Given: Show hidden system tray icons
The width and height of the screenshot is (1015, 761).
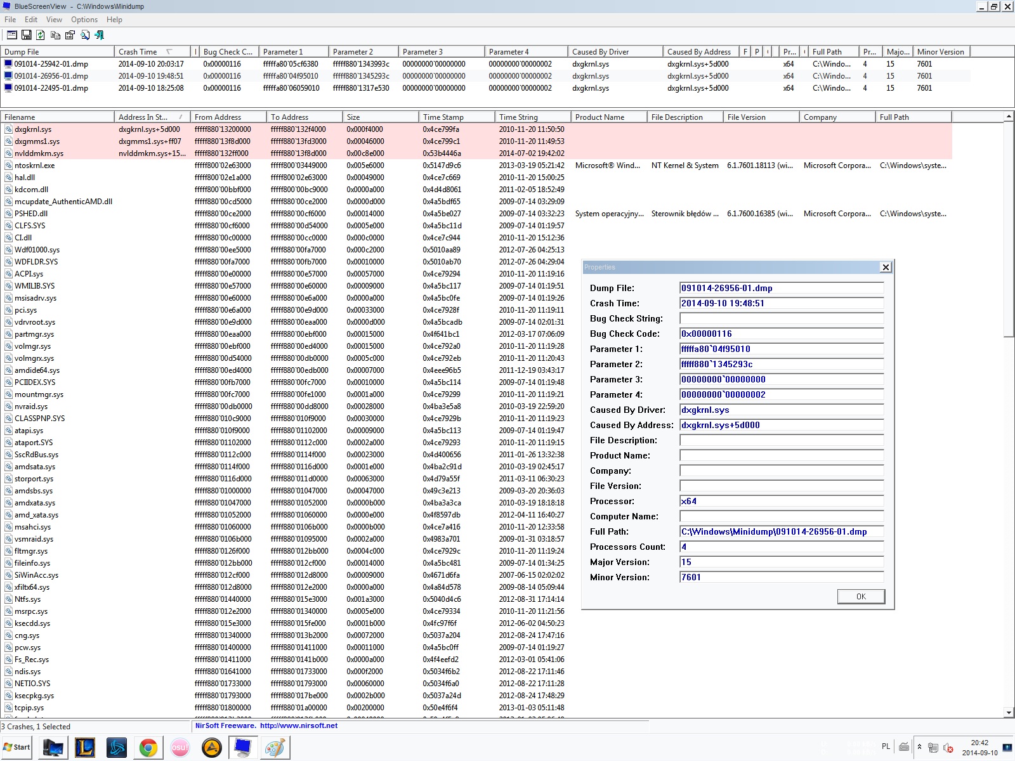Looking at the screenshot, I should click(919, 747).
